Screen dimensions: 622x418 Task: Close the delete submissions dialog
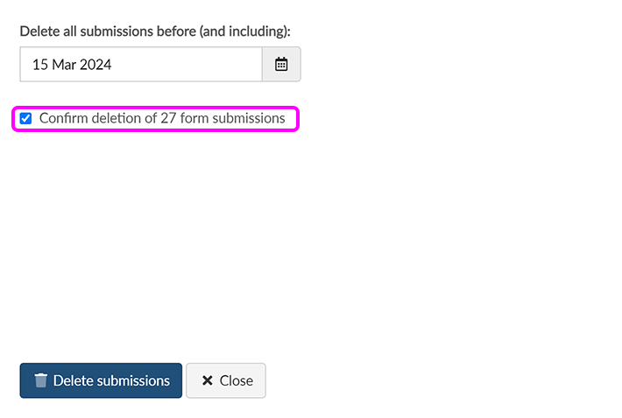click(x=226, y=380)
